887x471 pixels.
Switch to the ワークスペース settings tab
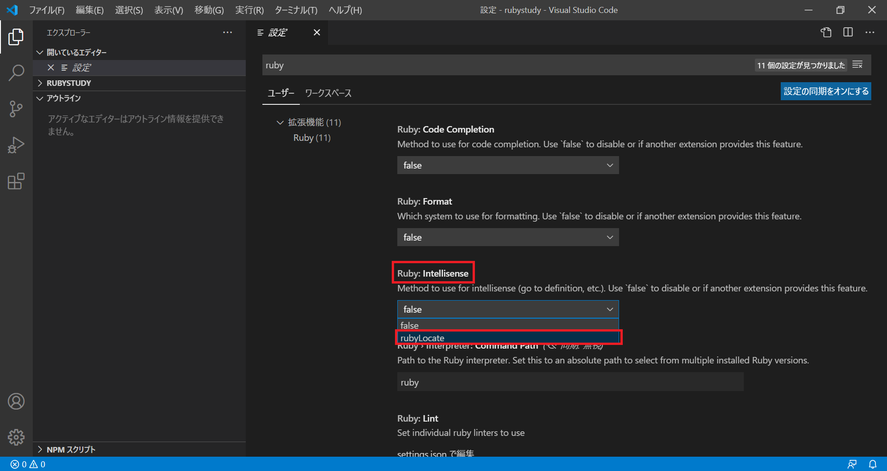[x=328, y=93]
